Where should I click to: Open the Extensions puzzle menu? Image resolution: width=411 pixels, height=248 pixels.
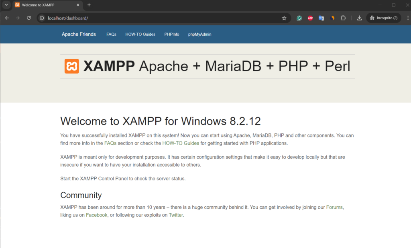pos(343,18)
